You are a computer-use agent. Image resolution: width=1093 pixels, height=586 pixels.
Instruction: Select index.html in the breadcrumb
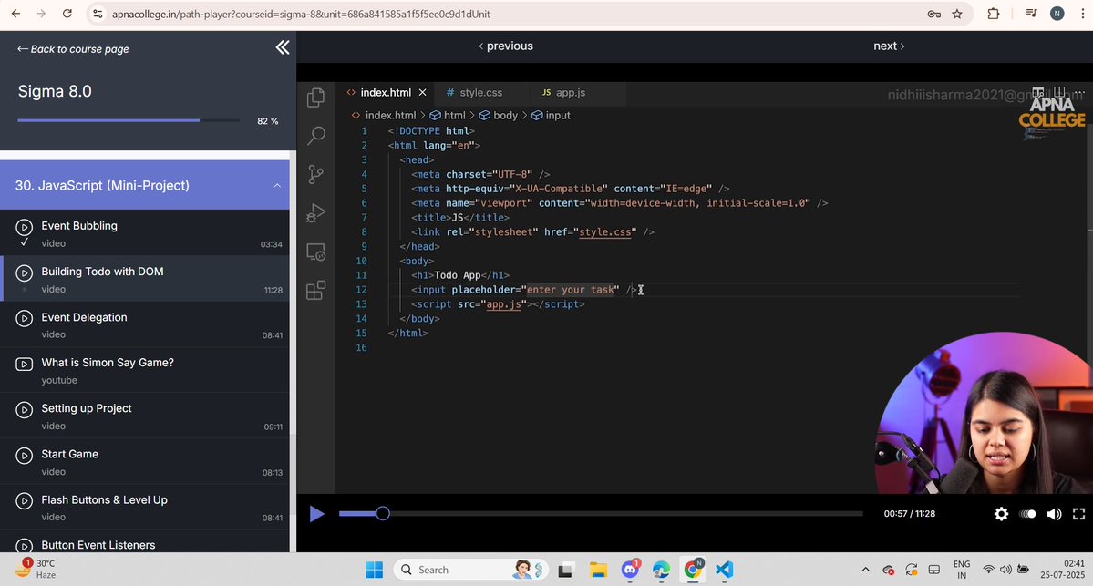tap(384, 116)
